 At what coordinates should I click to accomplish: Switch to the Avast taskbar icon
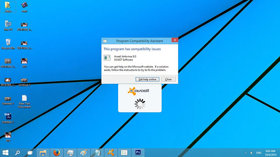click(111, 153)
